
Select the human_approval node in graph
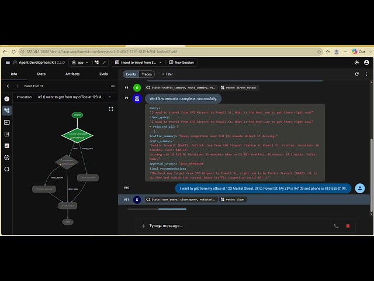tap(44, 189)
